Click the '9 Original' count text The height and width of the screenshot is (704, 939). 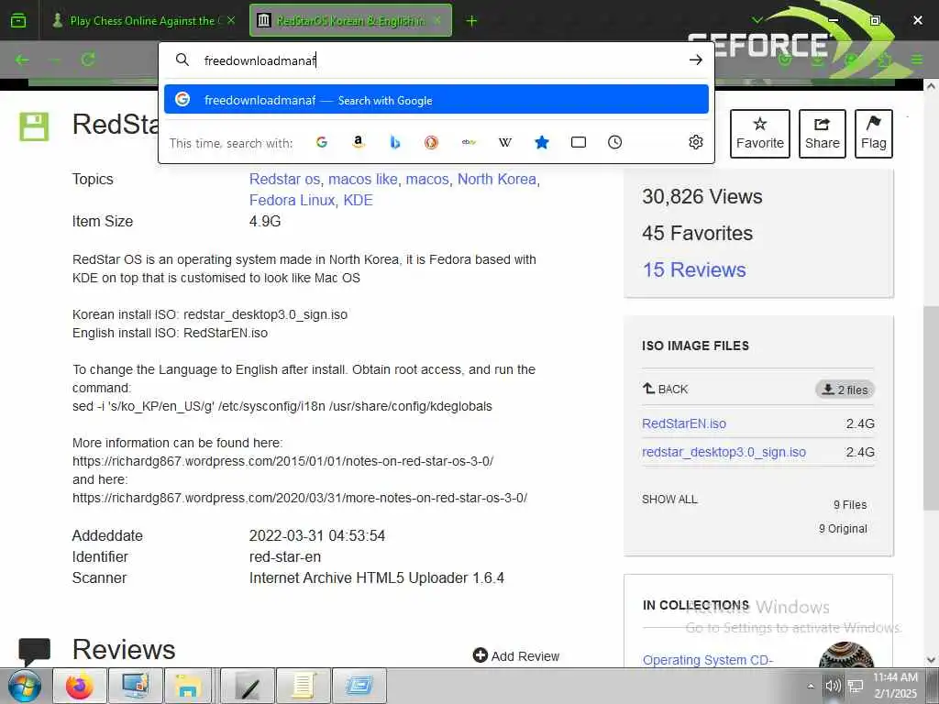coord(843,529)
